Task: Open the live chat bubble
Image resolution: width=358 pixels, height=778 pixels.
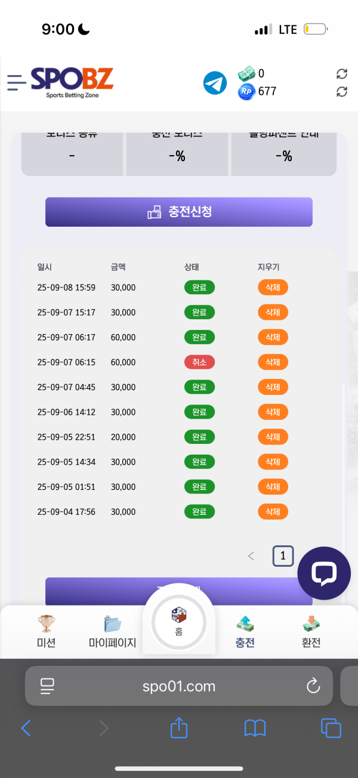Action: [x=324, y=573]
